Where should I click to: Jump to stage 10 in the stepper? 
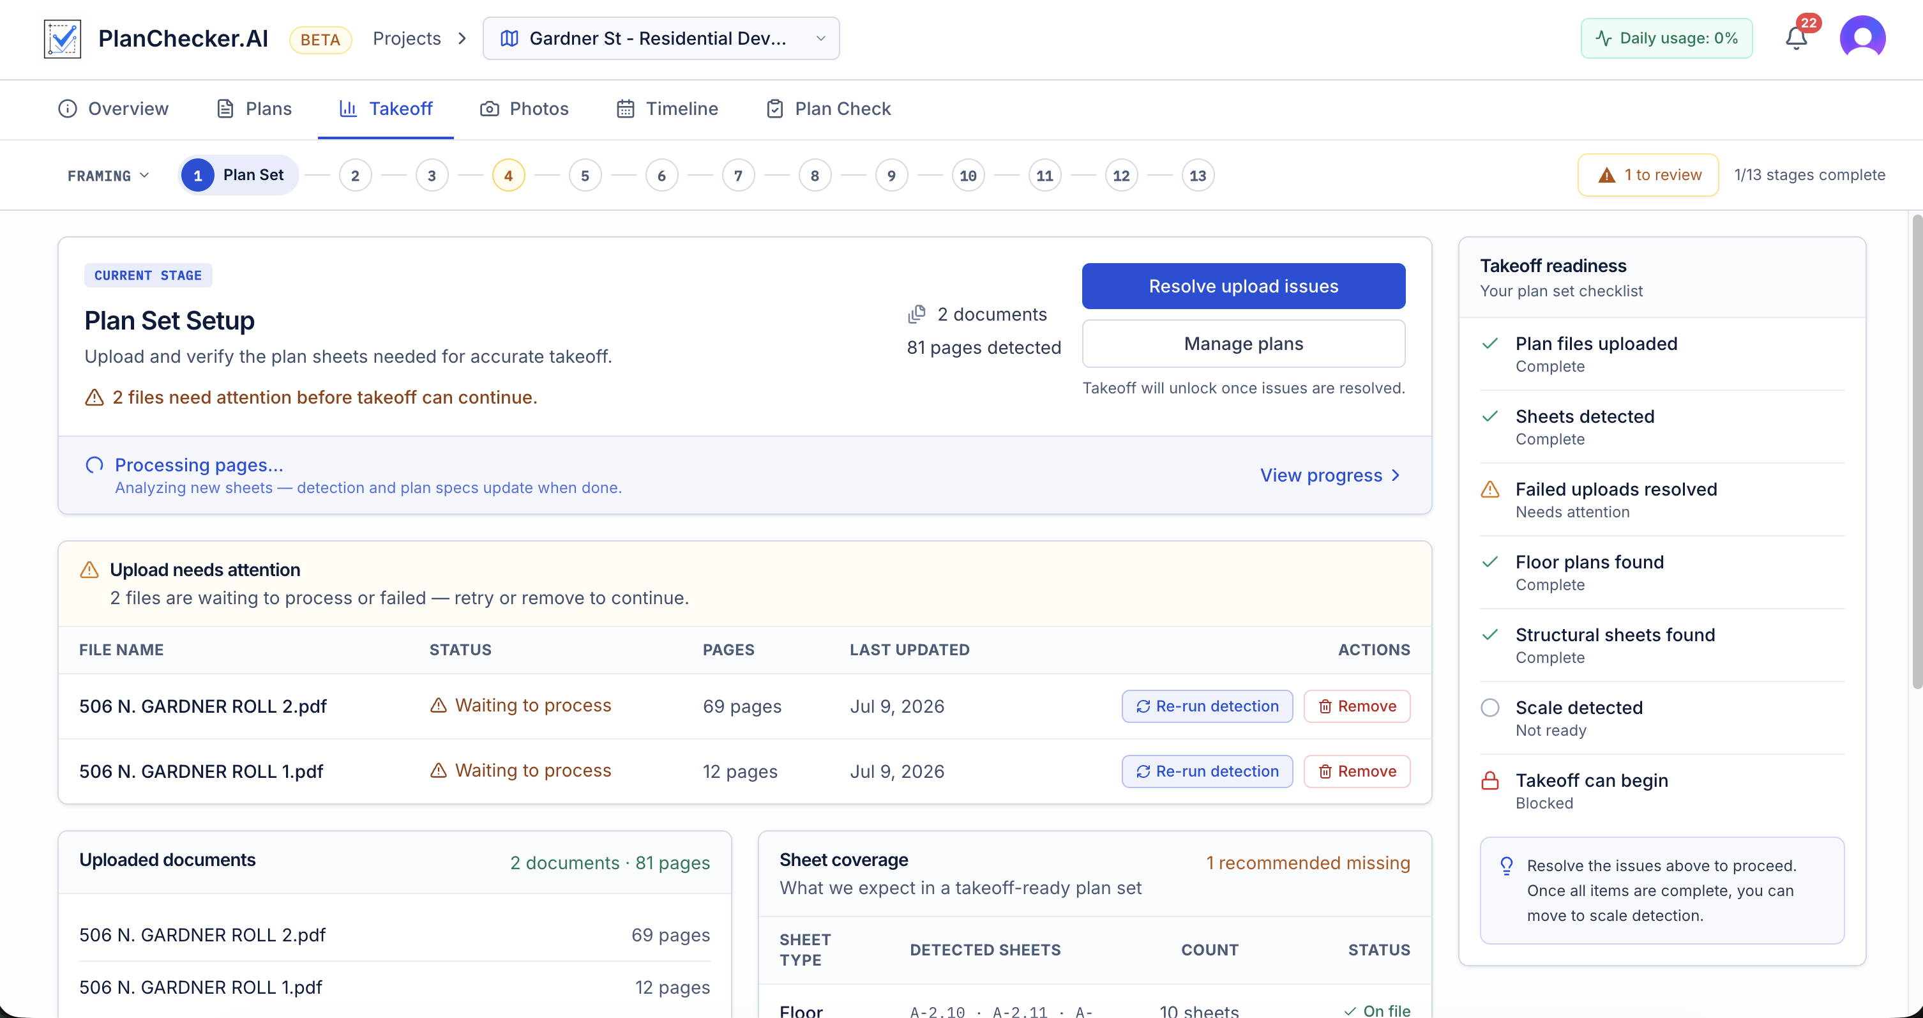pyautogui.click(x=969, y=176)
